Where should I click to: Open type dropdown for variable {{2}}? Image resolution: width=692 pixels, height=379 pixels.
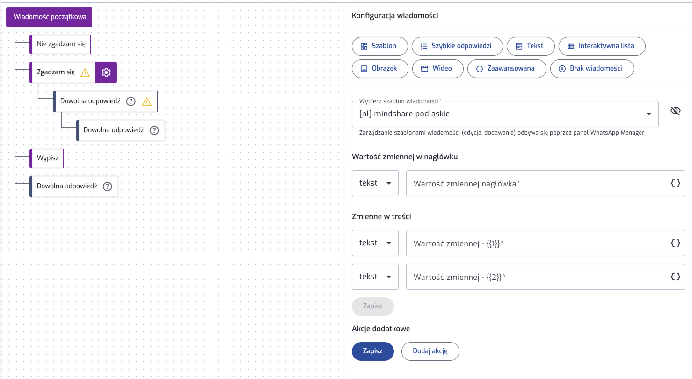tap(375, 277)
